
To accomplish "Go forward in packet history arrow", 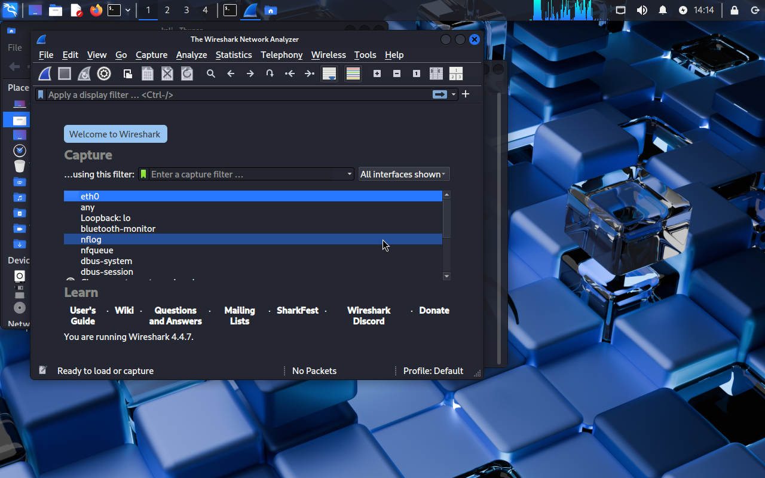I will coord(250,73).
